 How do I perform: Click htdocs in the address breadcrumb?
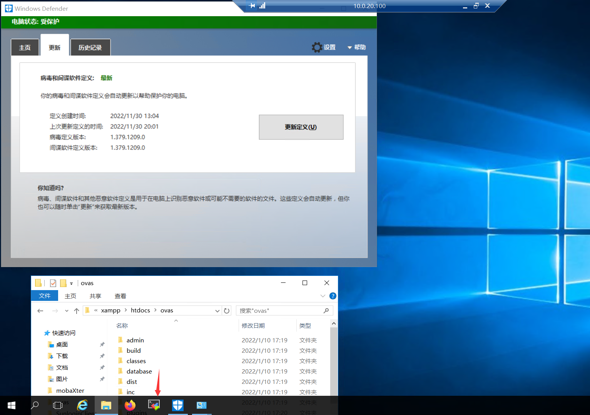140,310
